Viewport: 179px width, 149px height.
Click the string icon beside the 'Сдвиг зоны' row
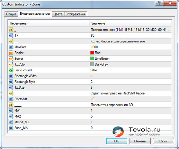coord(11,93)
